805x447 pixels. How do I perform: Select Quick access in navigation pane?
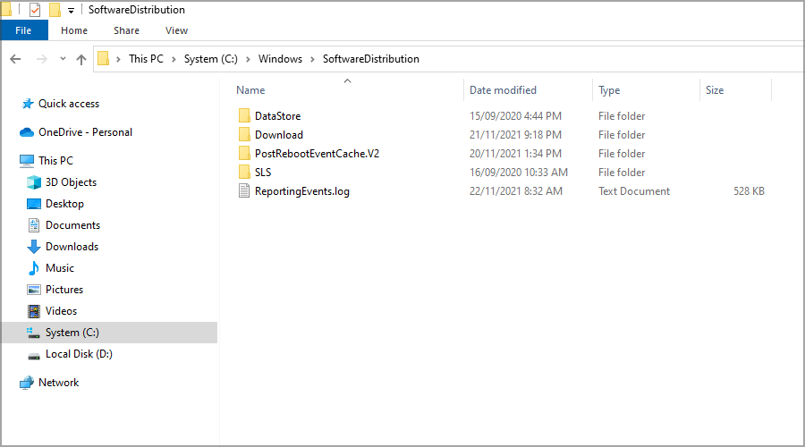69,104
